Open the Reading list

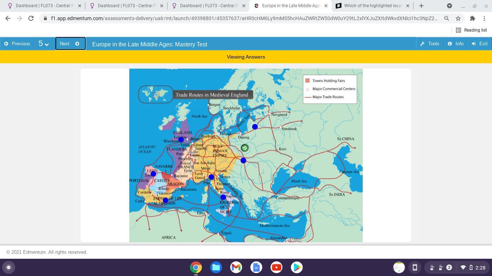click(x=471, y=30)
